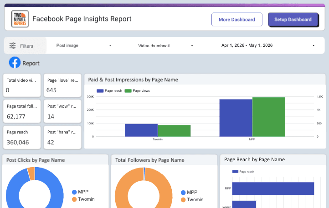Click the Two Minute Reports logo
The height and width of the screenshot is (208, 329).
tap(20, 19)
